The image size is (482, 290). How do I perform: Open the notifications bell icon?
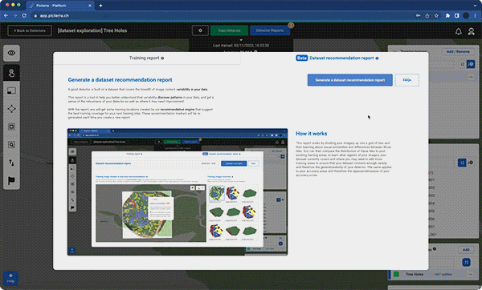[x=459, y=31]
